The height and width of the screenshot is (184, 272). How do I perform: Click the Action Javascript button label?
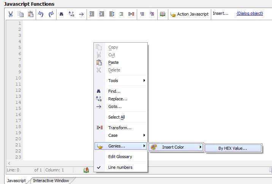click(193, 14)
